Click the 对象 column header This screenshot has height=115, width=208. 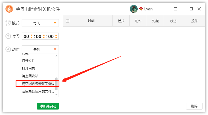click(x=155, y=21)
